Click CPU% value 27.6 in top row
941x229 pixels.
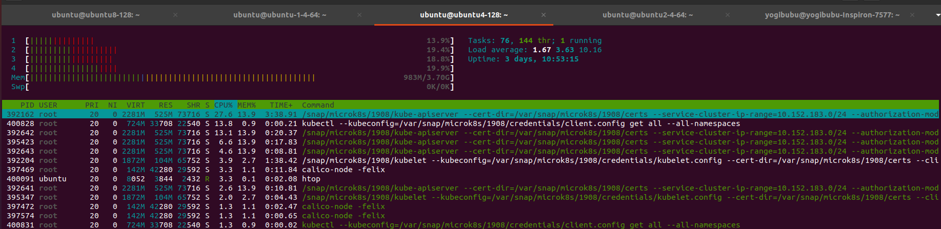click(x=224, y=114)
